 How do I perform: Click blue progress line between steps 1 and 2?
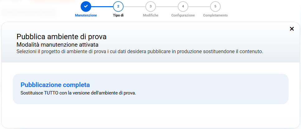(102, 6)
